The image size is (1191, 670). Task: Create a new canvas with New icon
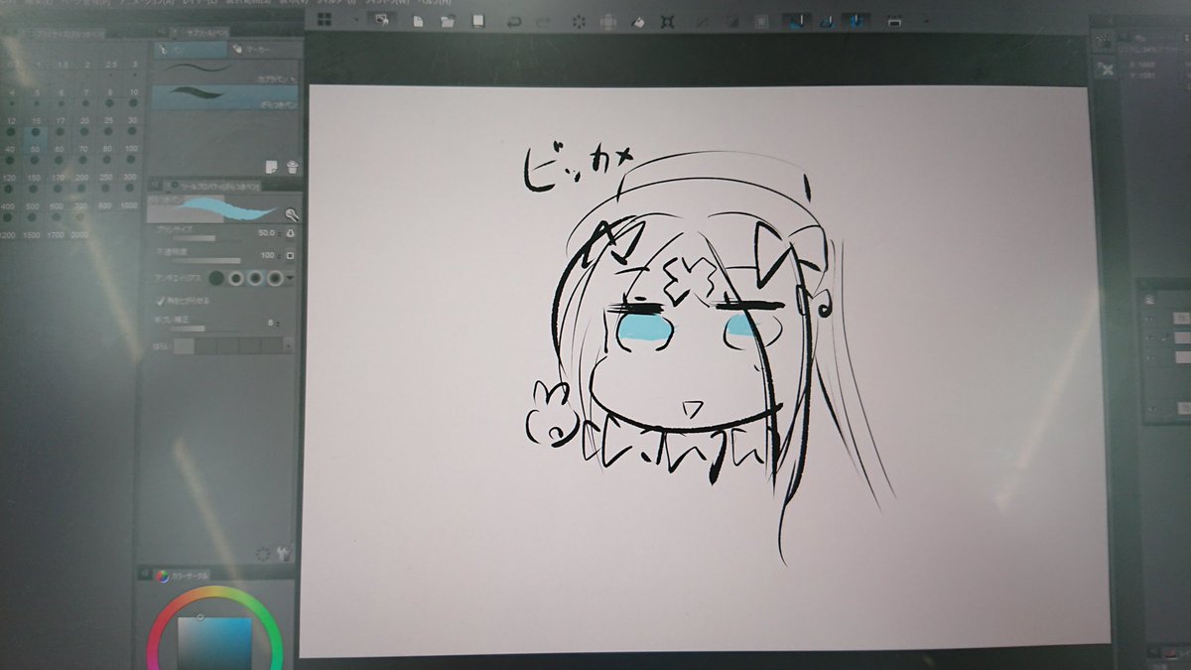point(418,20)
